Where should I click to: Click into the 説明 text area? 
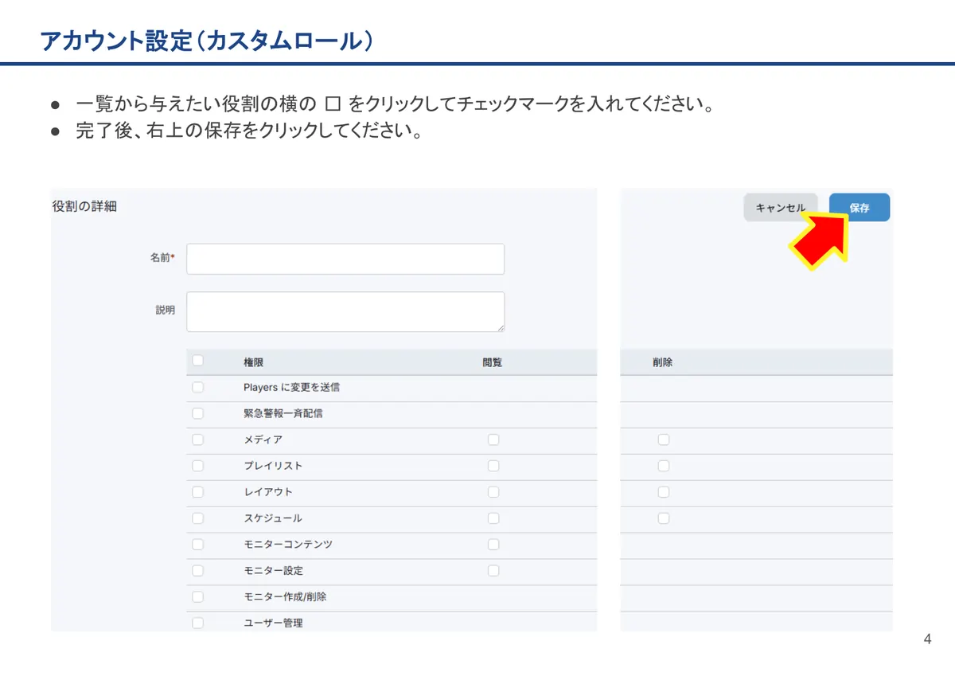(345, 311)
